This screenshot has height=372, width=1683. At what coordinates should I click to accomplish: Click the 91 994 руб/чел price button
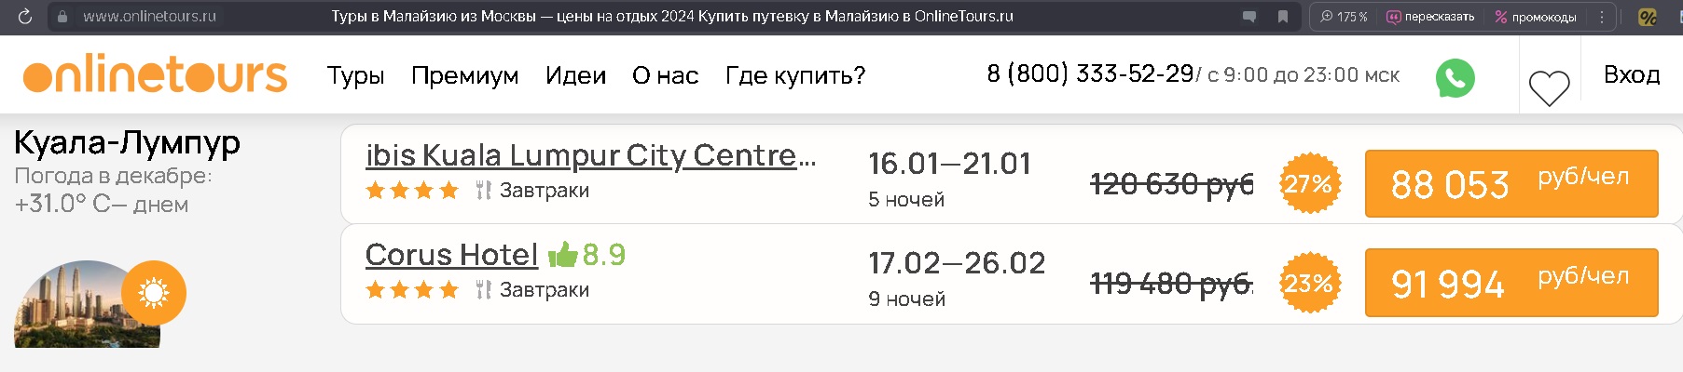click(1511, 283)
